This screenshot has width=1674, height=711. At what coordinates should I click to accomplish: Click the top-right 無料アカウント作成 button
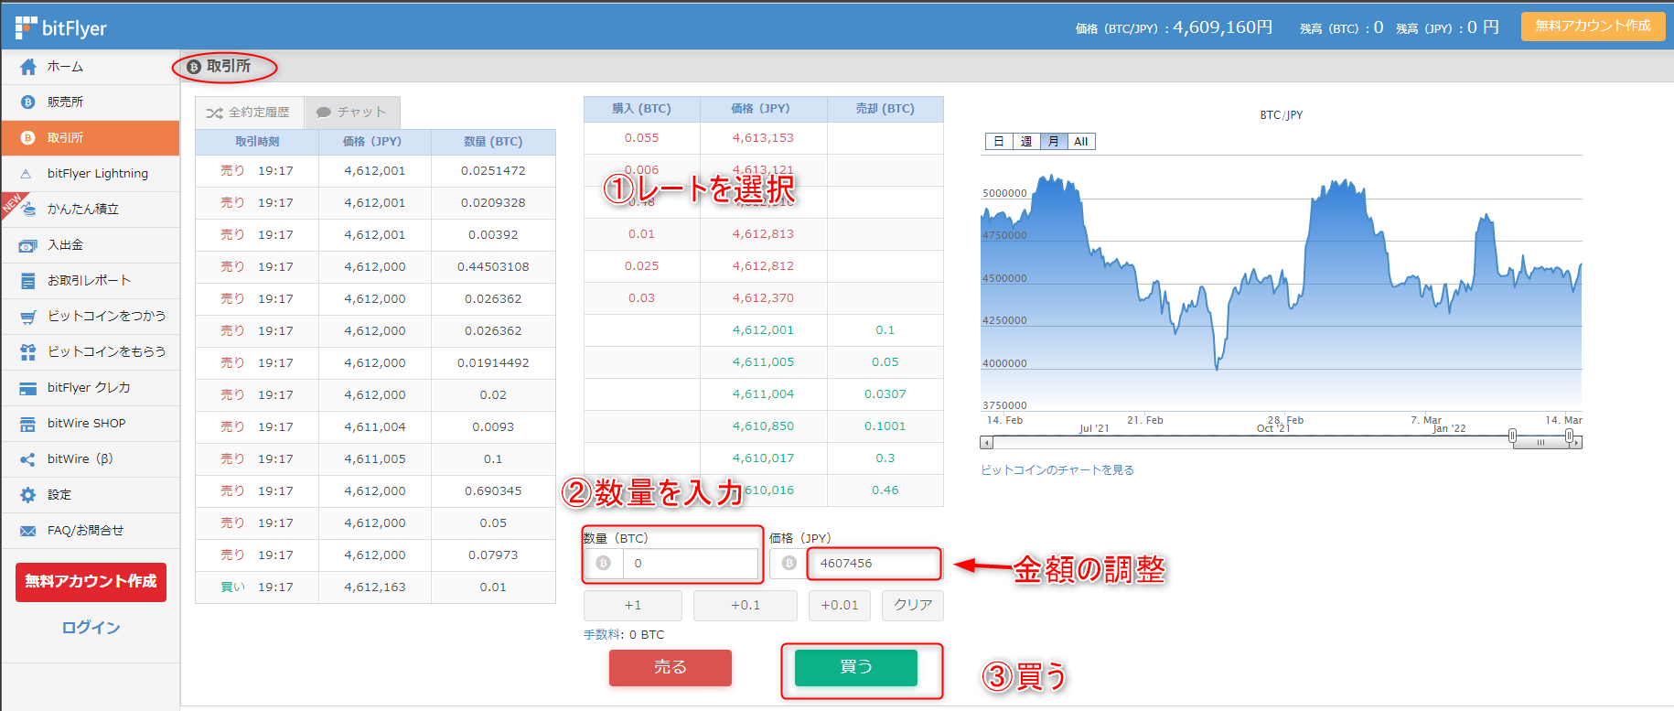(x=1593, y=27)
